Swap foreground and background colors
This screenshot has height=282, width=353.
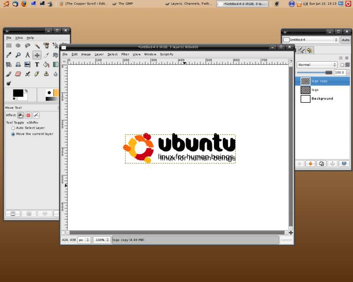[x=26, y=91]
